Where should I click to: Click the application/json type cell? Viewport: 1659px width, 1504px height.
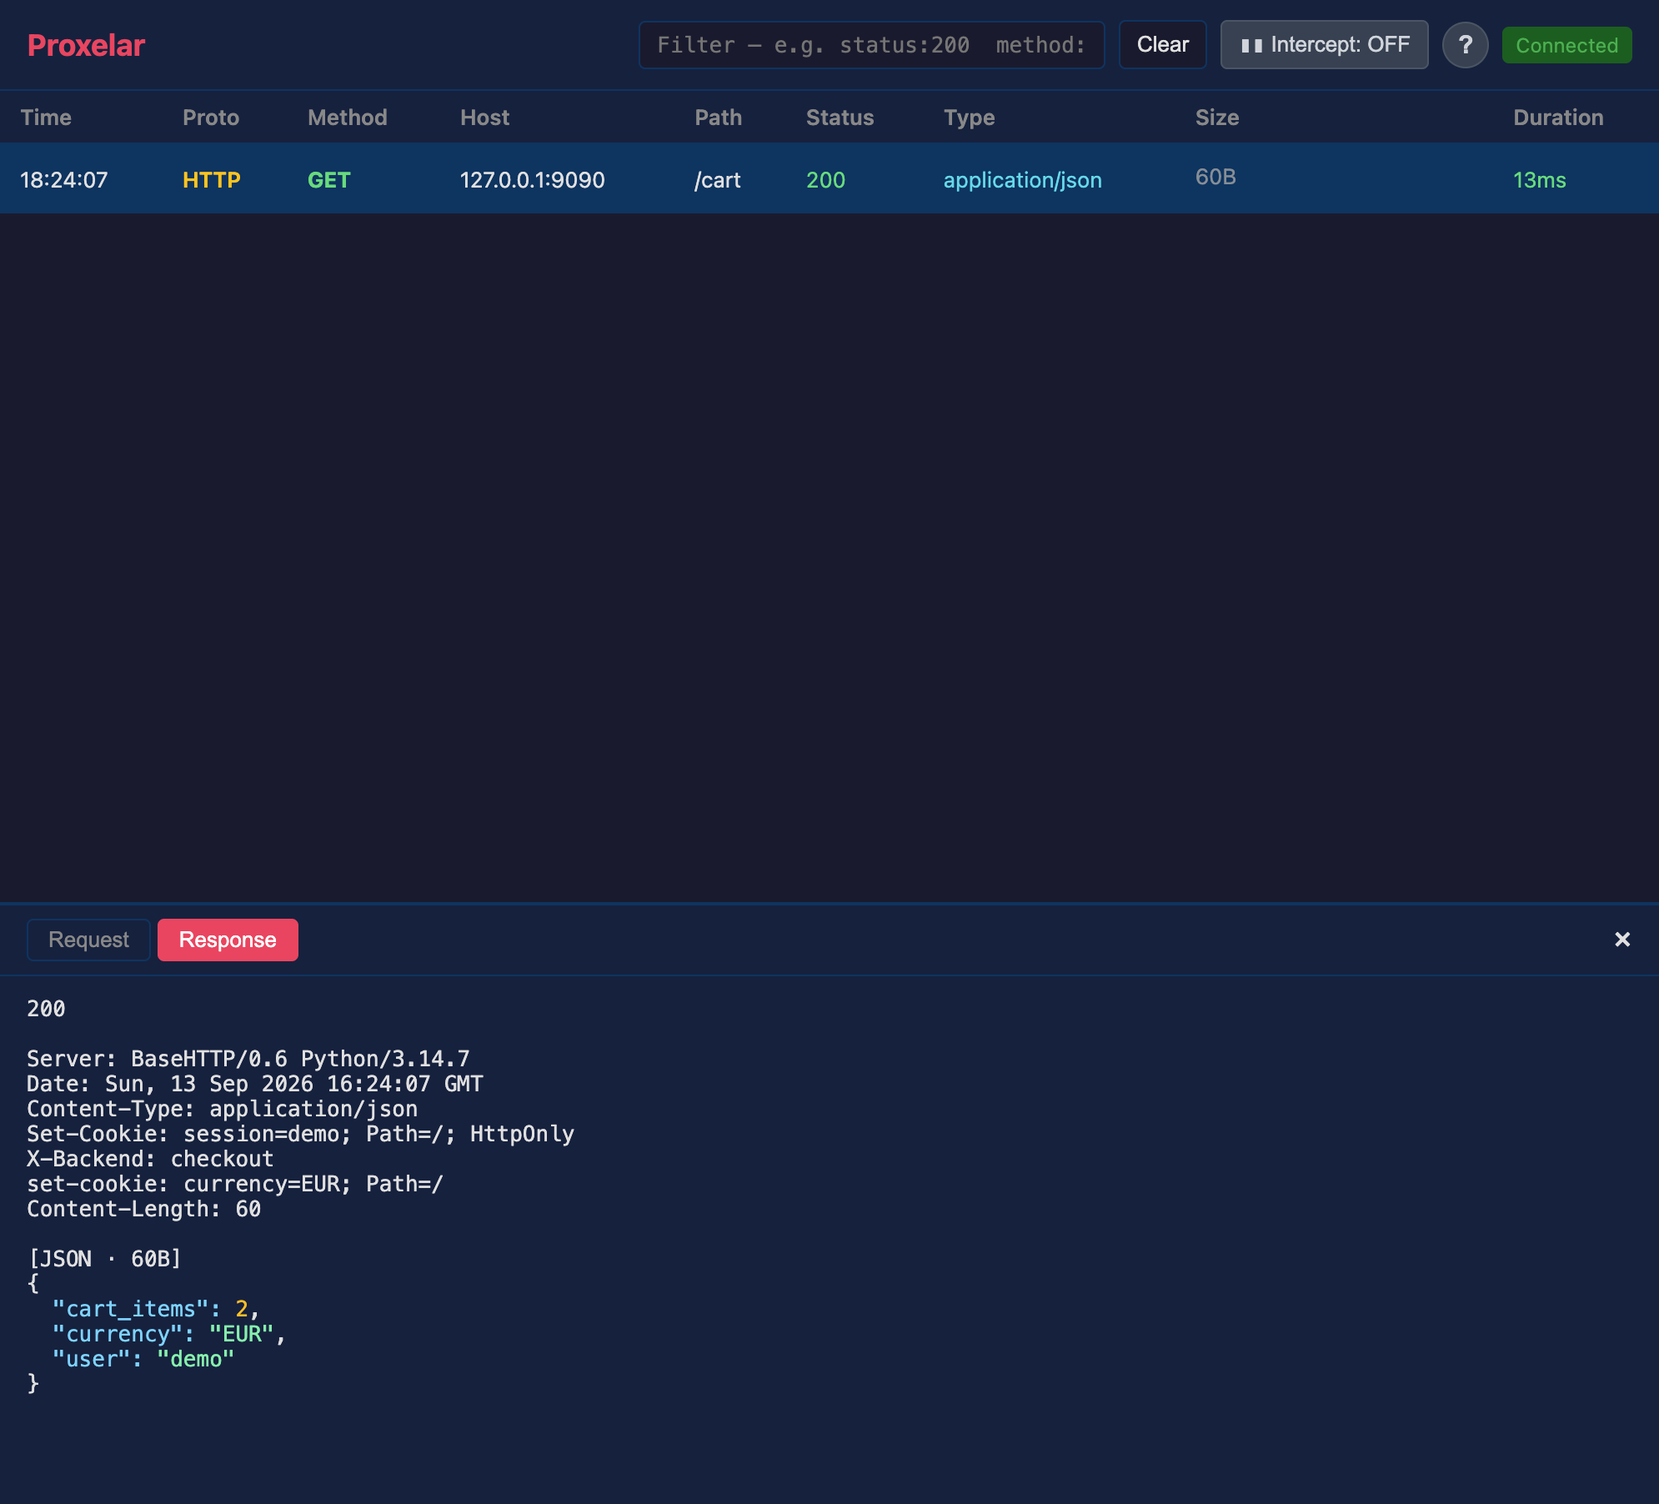(1022, 180)
